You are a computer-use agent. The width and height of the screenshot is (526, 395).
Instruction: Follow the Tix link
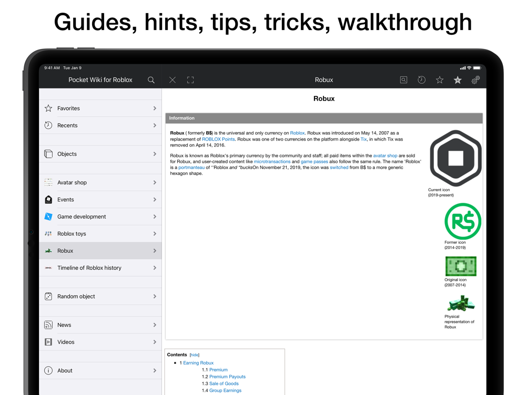point(363,139)
